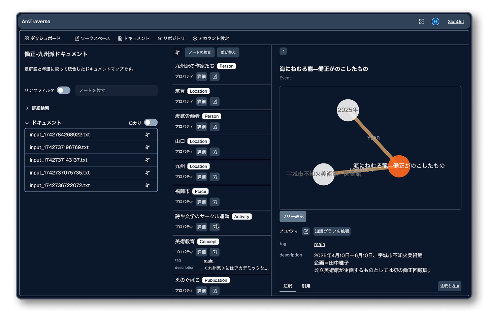488x311 pixels.
Task: Click the pencil edit icon for 詩や文学のサークル運動
Action: point(215,227)
